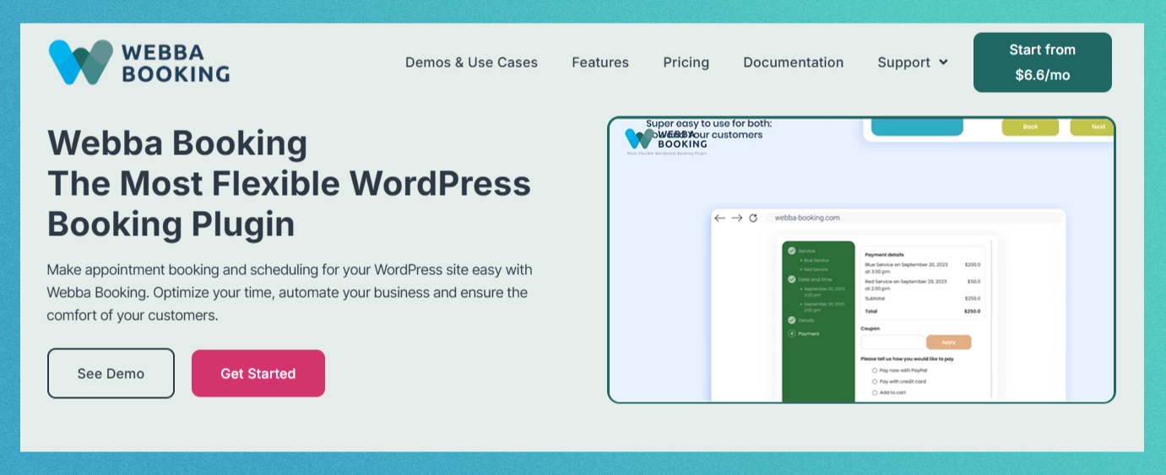Image resolution: width=1166 pixels, height=475 pixels.
Task: Open the Features menu item
Action: pos(600,62)
